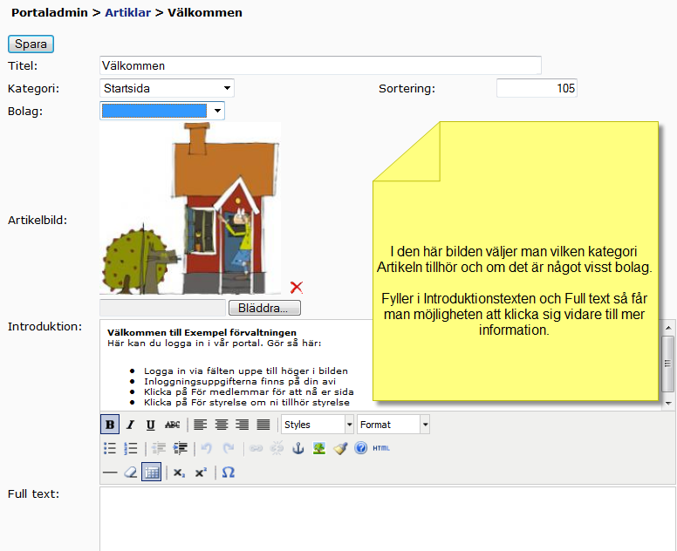The height and width of the screenshot is (551, 677).
Task: Click the Full text editor area
Action: click(x=387, y=519)
